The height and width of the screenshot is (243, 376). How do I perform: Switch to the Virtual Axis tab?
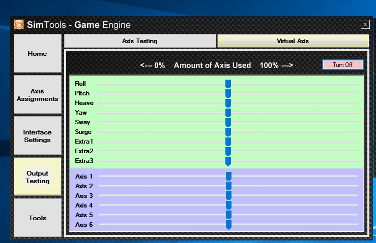pos(293,41)
